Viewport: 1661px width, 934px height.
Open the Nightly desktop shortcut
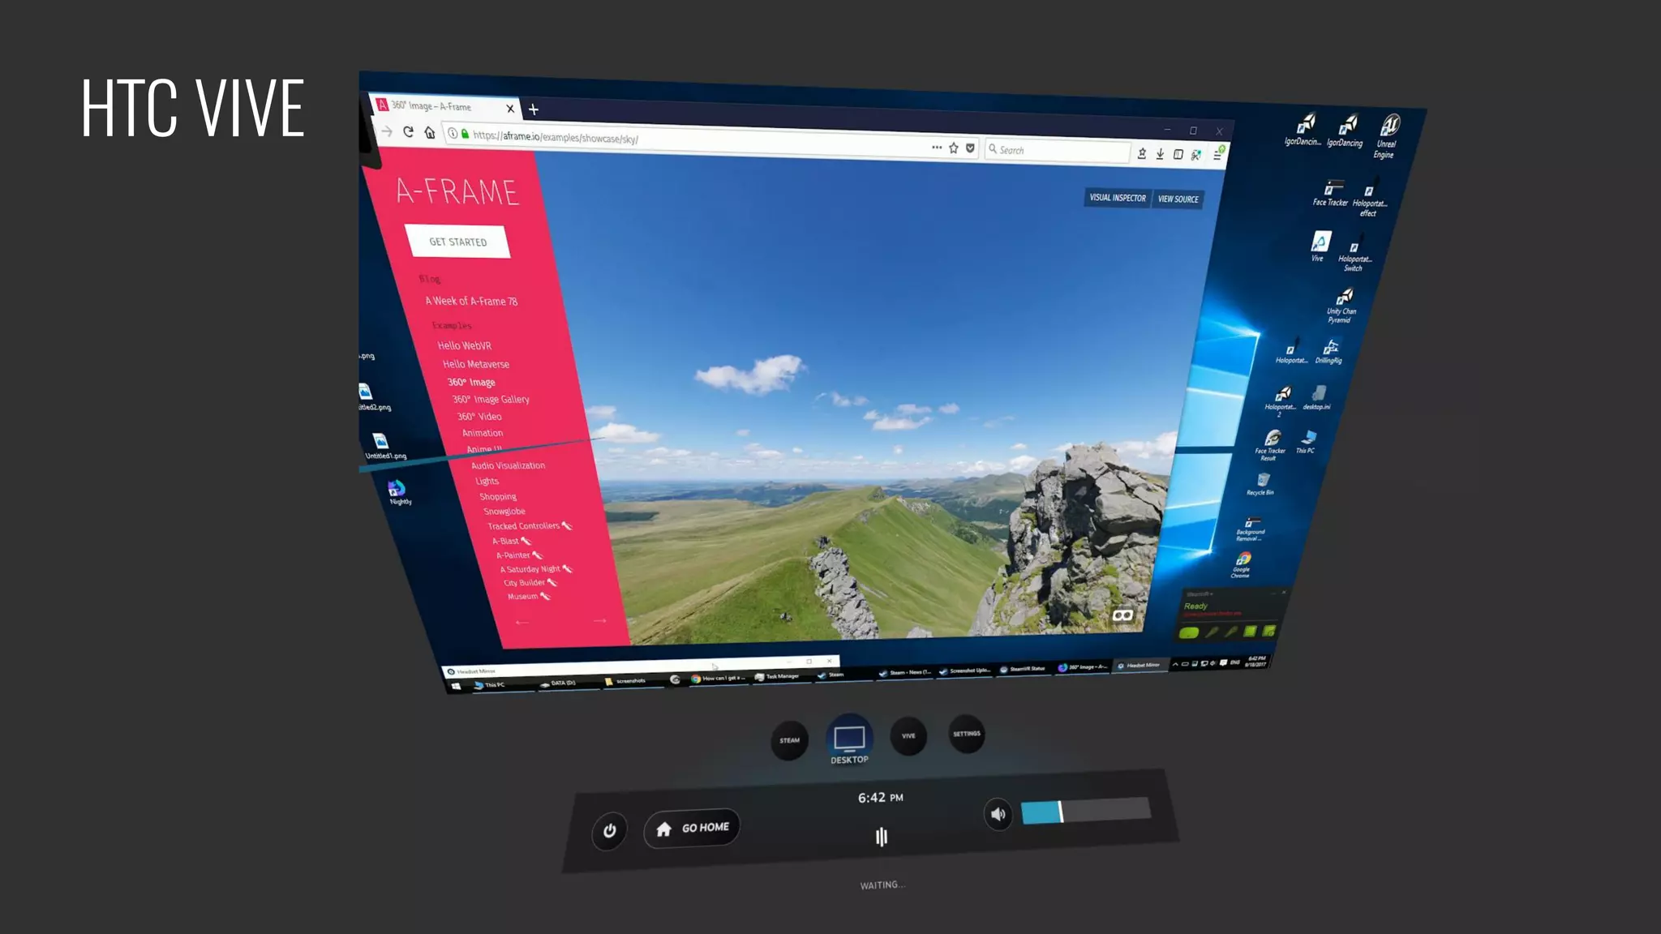point(397,492)
